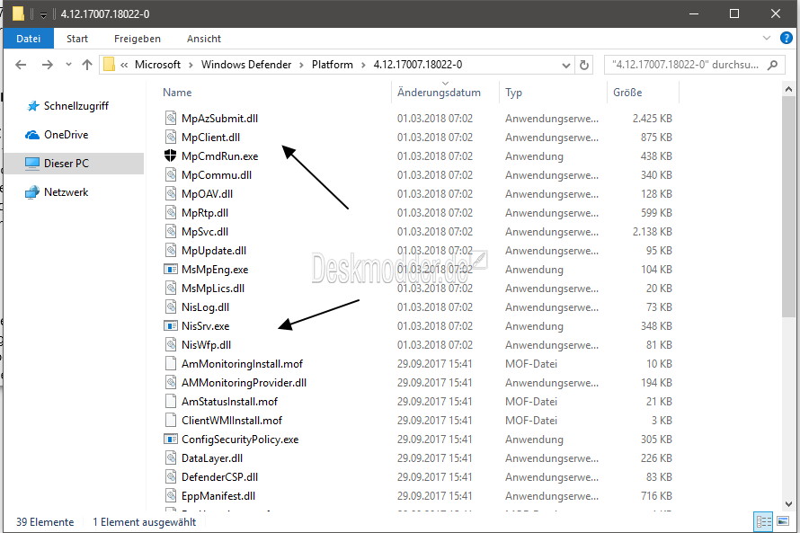The width and height of the screenshot is (800, 533).
Task: Select MsMpEng.exe application icon
Action: pyautogui.click(x=171, y=270)
